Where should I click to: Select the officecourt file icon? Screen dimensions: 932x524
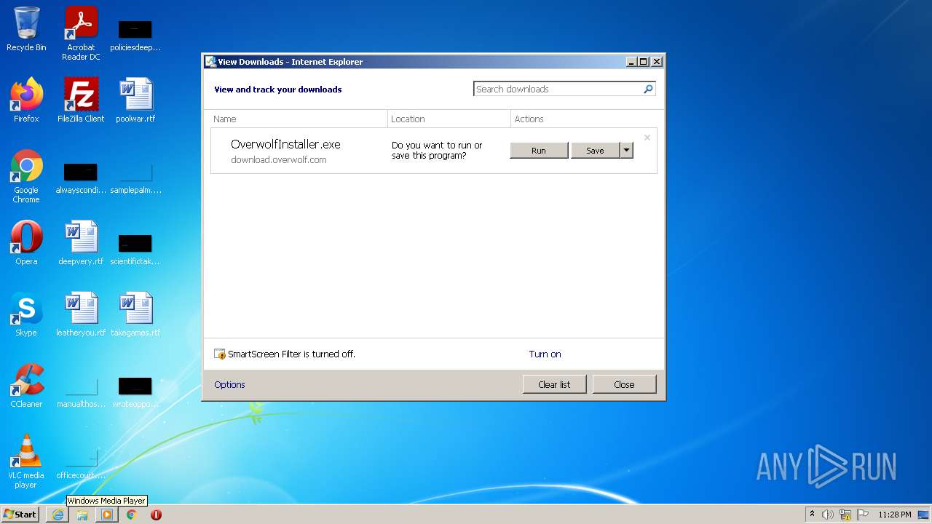[x=81, y=464]
